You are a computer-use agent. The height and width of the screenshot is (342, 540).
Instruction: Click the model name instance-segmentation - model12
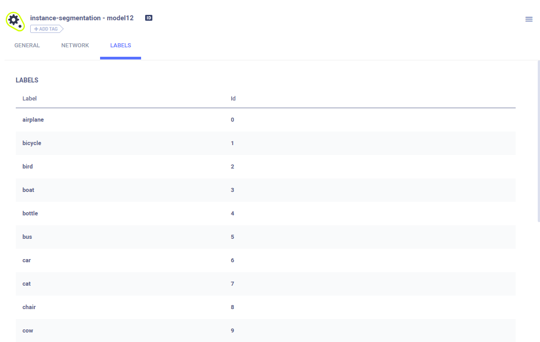82,18
